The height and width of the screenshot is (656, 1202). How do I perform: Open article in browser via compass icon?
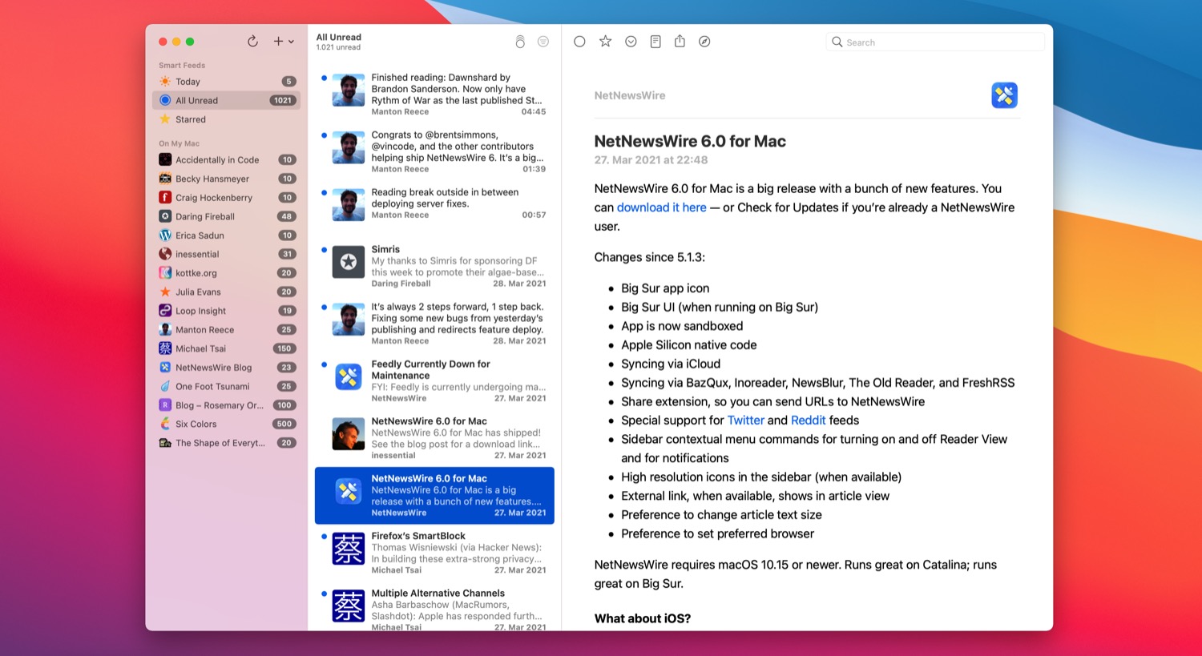704,42
